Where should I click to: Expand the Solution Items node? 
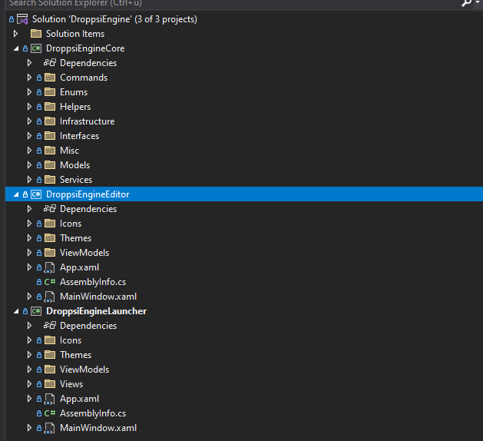(15, 33)
